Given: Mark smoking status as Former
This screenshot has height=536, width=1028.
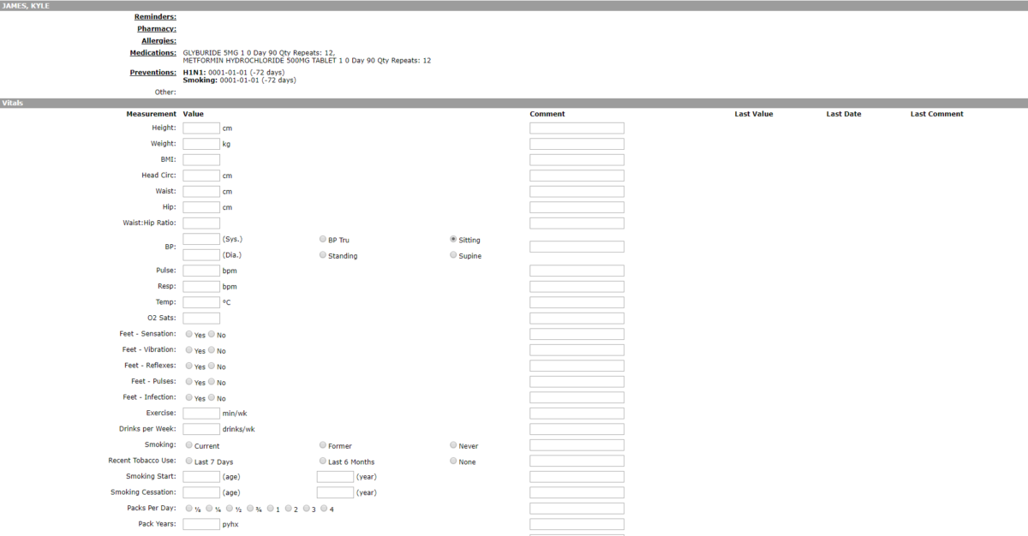Looking at the screenshot, I should pyautogui.click(x=323, y=444).
